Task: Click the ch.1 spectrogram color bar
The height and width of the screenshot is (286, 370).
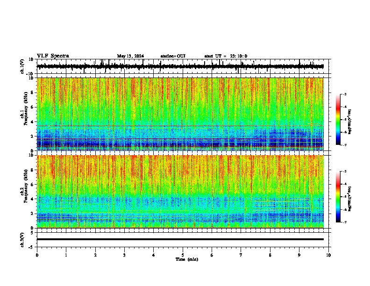Action: click(338, 120)
